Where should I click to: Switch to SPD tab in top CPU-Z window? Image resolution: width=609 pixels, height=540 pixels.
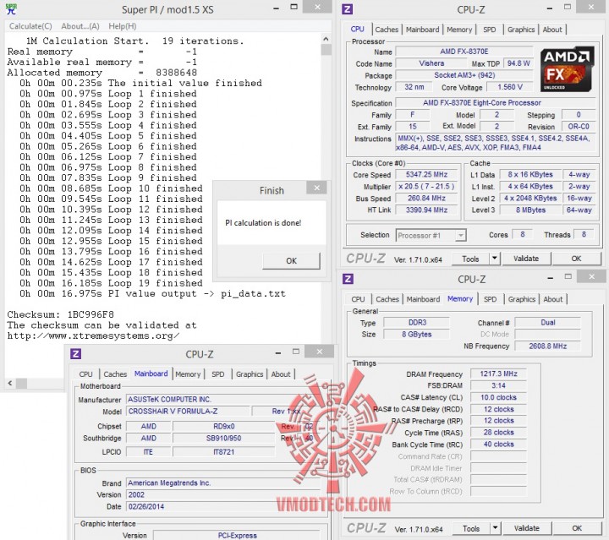(x=490, y=30)
